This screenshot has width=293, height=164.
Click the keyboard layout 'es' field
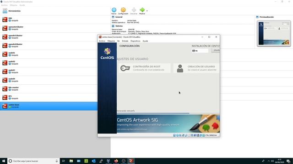pyautogui.click(x=200, y=51)
